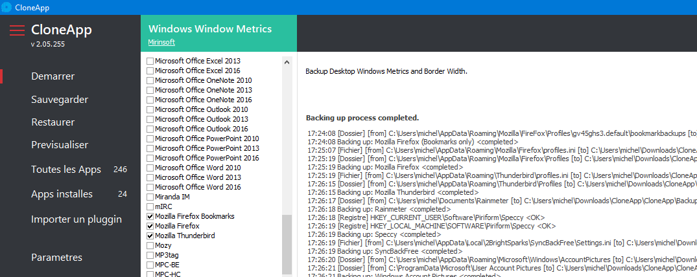The width and height of the screenshot is (697, 277).
Task: Click the app list scroll-up arrow
Action: click(287, 62)
